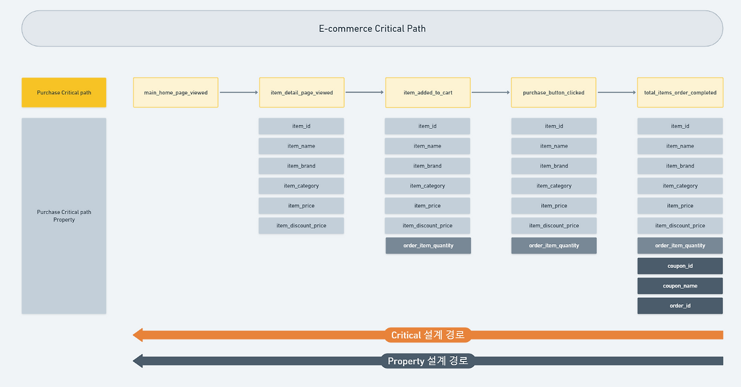The width and height of the screenshot is (741, 387).
Task: Click the item_detail_page_viewed event node
Action: pyautogui.click(x=302, y=92)
